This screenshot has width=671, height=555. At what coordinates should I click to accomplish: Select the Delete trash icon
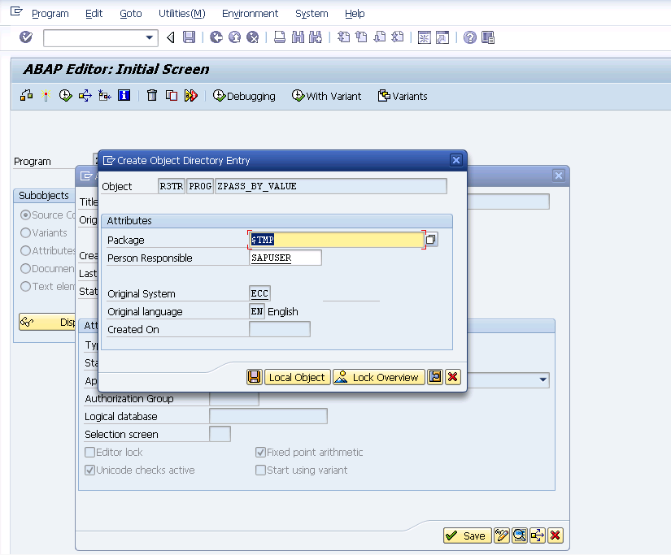click(x=152, y=96)
